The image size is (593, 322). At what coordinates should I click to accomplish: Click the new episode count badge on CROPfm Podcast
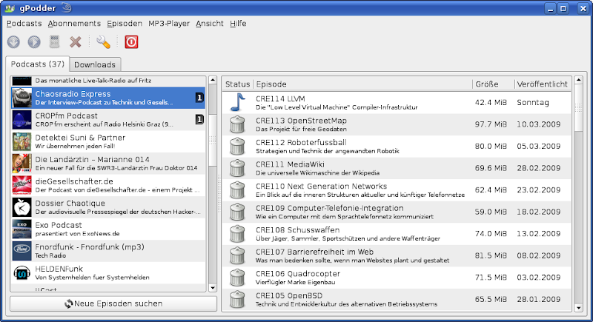click(199, 120)
